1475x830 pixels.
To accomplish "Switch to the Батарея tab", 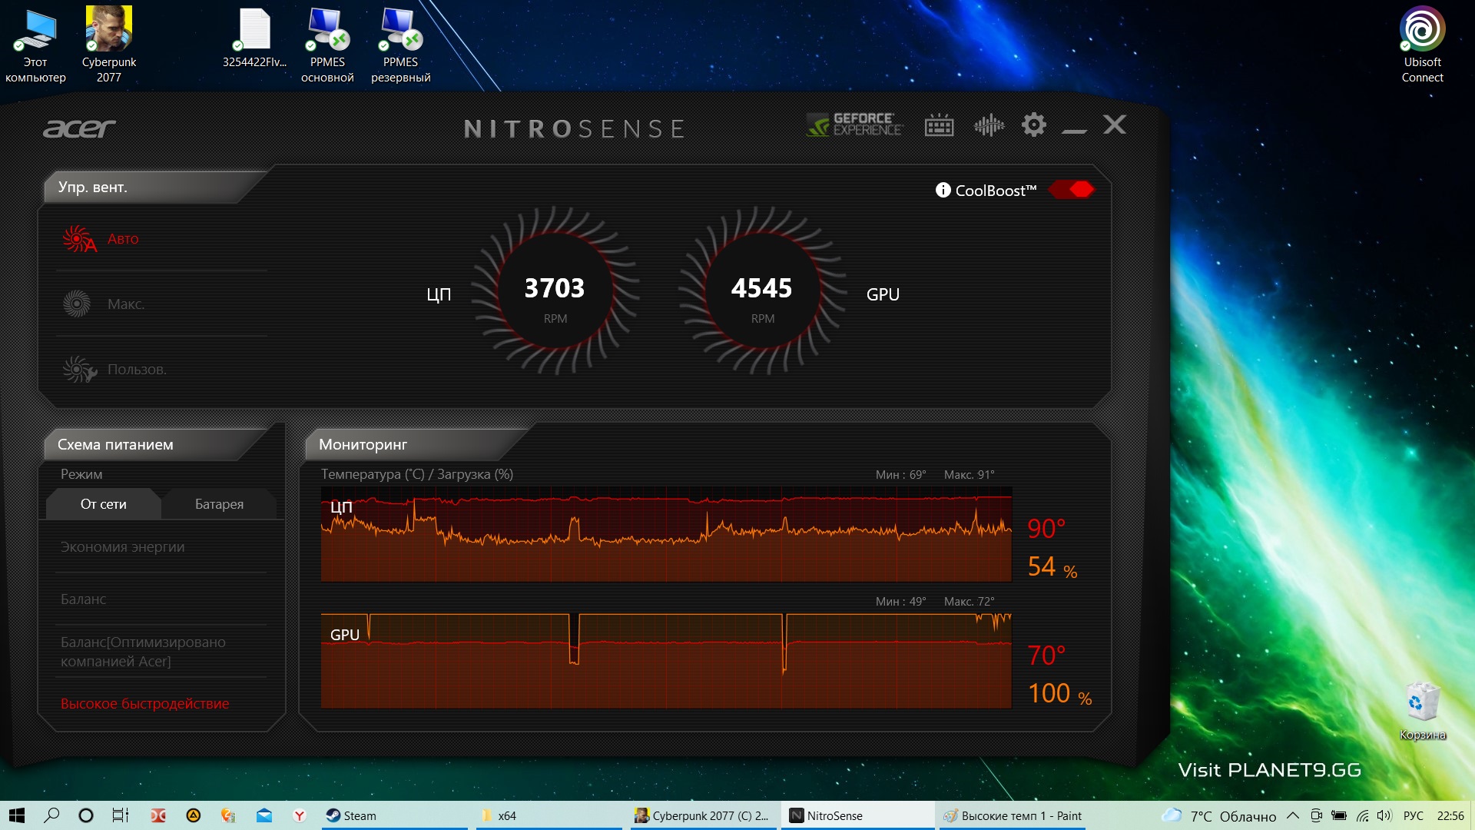I will pyautogui.click(x=219, y=504).
